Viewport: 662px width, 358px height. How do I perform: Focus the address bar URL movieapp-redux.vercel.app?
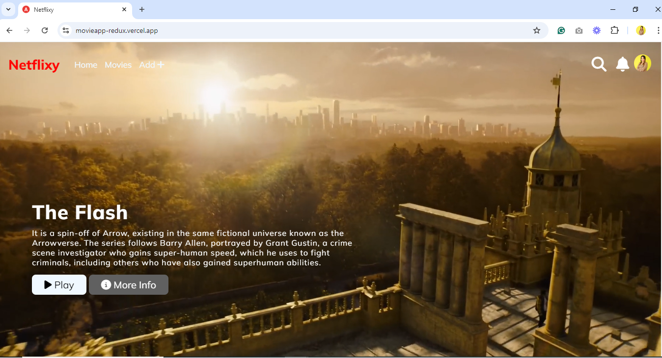pyautogui.click(x=117, y=30)
